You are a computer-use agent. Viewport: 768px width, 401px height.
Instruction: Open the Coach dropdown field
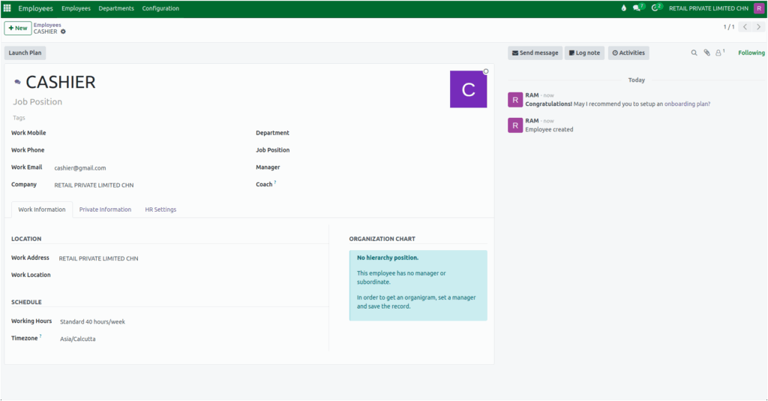point(391,185)
